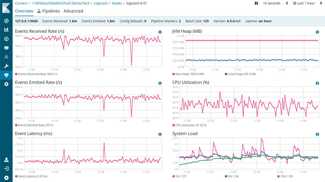The image size is (325, 182).
Task: Show info for CPU Utilization chart
Action: [317, 83]
